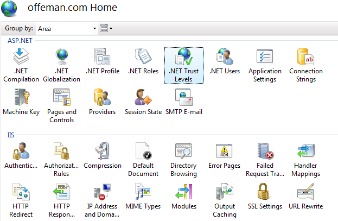This screenshot has width=338, height=221.
Task: Select the .NET Trust Levels icon
Action: click(x=184, y=65)
